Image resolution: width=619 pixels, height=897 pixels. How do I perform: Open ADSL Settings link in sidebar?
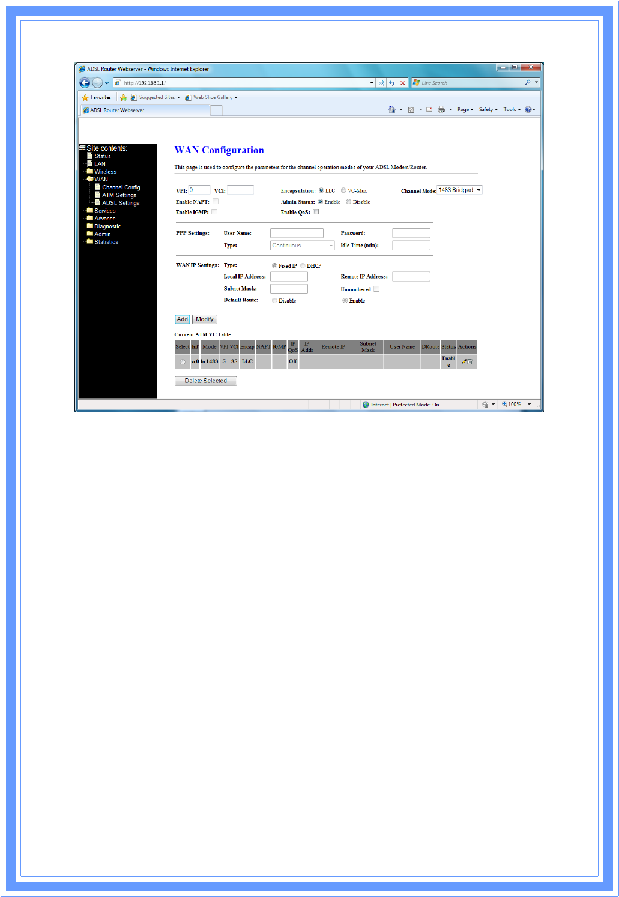click(x=121, y=202)
